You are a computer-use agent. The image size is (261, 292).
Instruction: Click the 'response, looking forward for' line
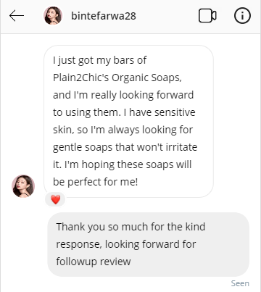[x=126, y=244]
